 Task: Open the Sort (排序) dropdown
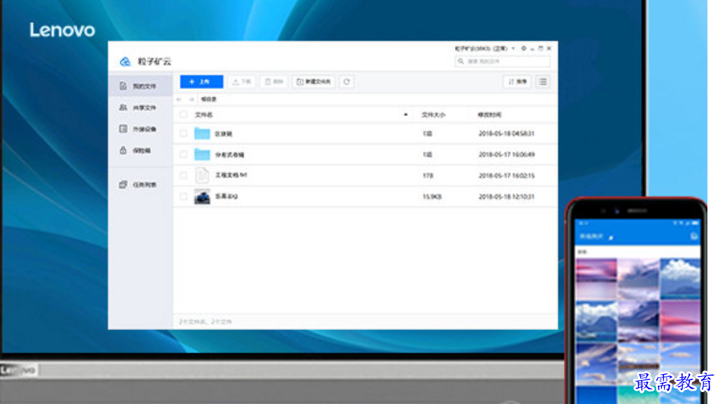517,82
